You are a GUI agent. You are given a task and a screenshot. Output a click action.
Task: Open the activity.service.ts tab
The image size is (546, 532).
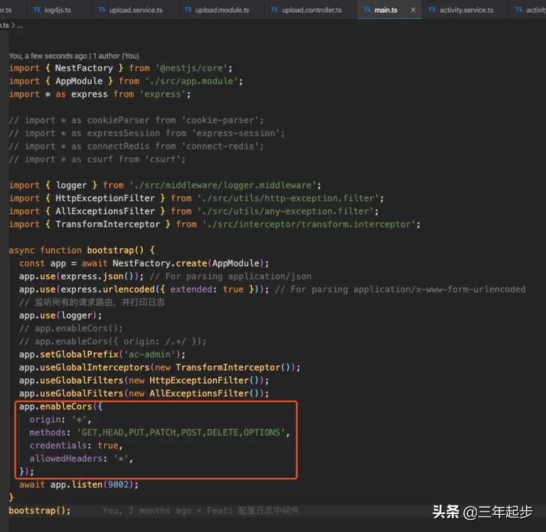pyautogui.click(x=466, y=9)
